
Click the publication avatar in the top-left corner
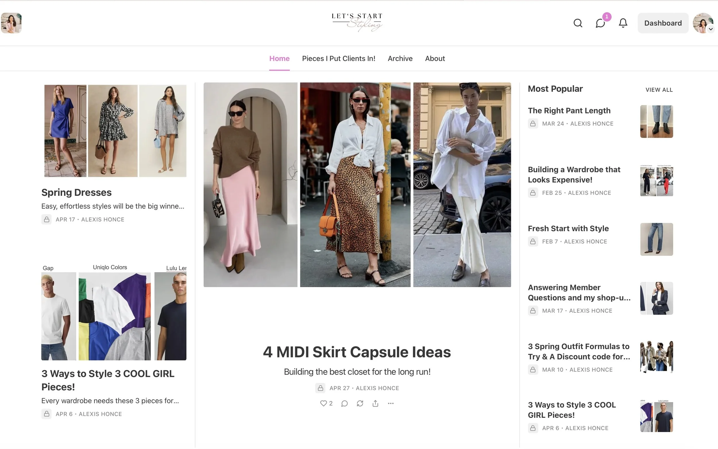click(11, 23)
